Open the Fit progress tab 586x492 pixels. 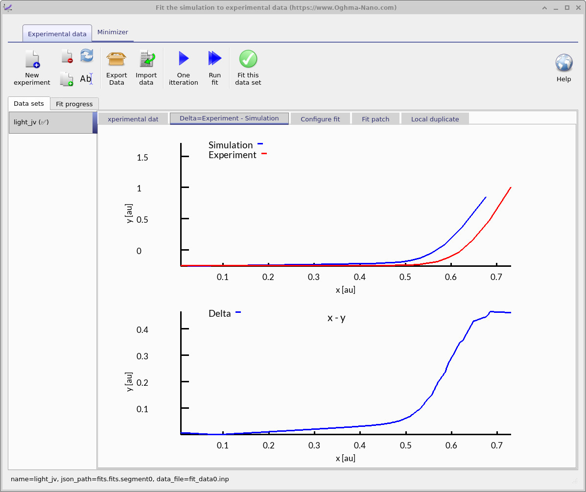[74, 104]
